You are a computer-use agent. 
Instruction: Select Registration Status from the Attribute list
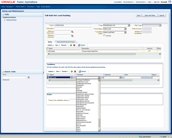(x=83, y=98)
